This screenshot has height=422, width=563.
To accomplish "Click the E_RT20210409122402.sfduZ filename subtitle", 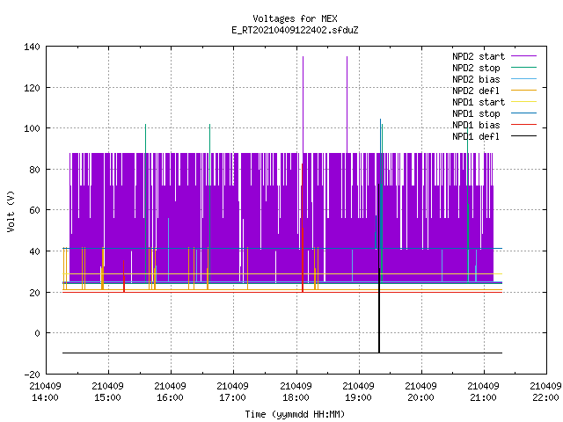I will [295, 30].
